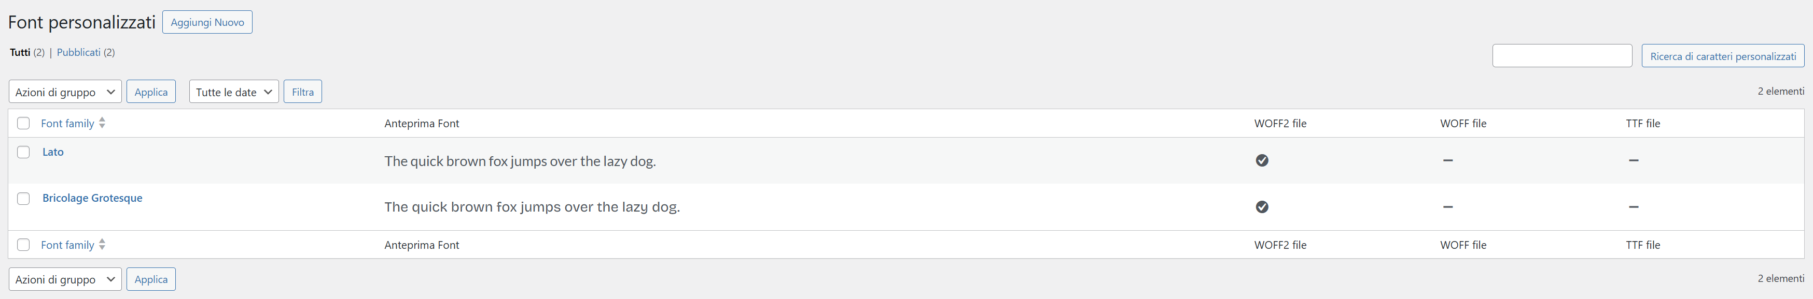The width and height of the screenshot is (1813, 299).
Task: Select the Tutti filter view
Action: (x=20, y=53)
